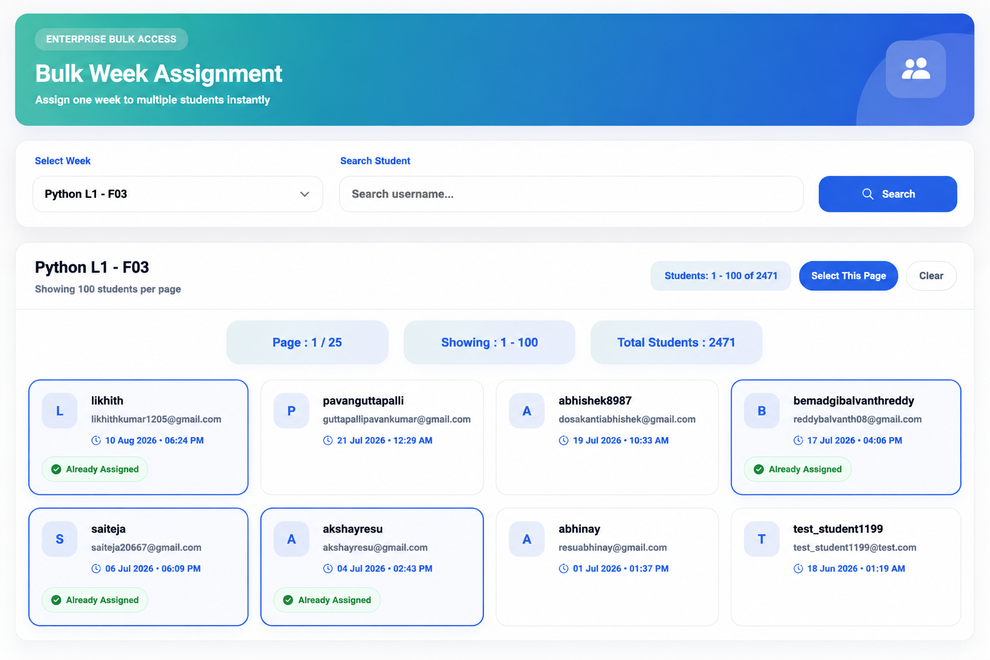This screenshot has width=990, height=660.
Task: Click the group users icon in header
Action: (x=915, y=69)
